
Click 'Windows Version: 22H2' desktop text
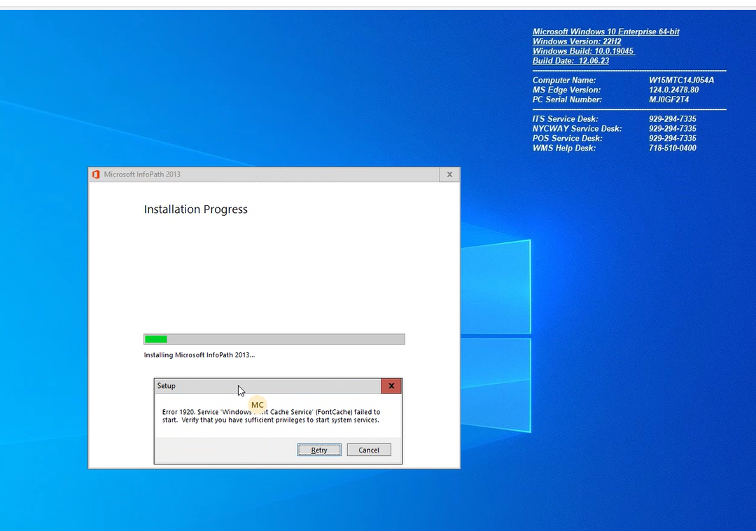point(577,41)
